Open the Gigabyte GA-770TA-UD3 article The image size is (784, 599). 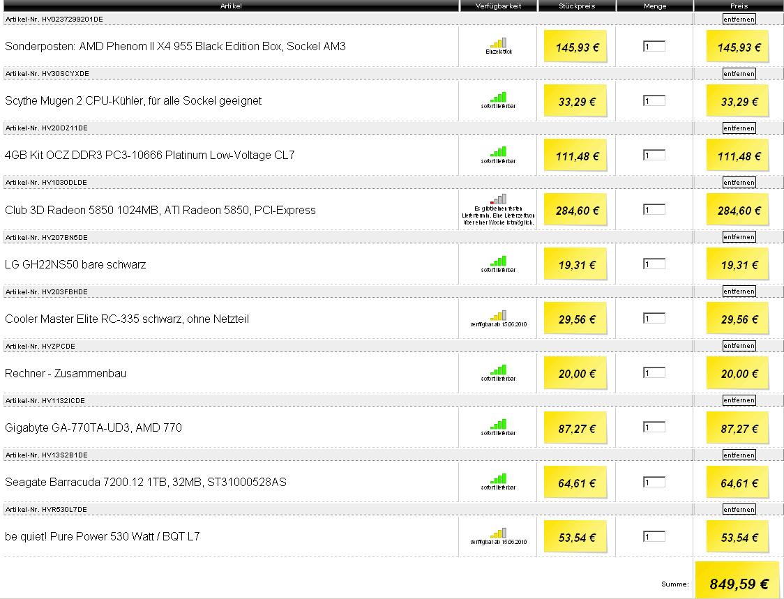93,428
